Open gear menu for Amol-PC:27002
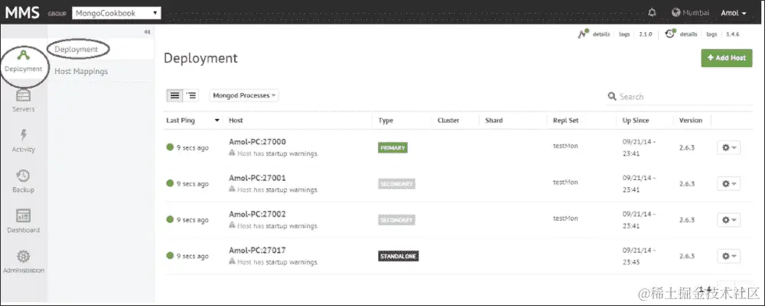The height and width of the screenshot is (306, 765). 728,220
